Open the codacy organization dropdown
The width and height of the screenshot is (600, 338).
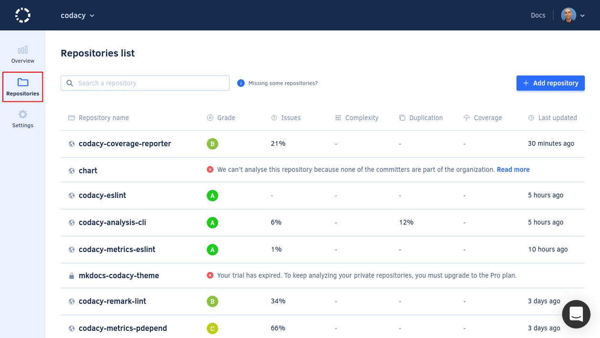point(77,15)
